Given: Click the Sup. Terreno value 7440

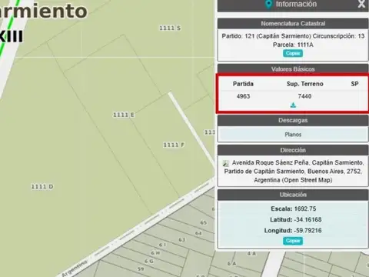Looking at the screenshot, I should [x=304, y=96].
